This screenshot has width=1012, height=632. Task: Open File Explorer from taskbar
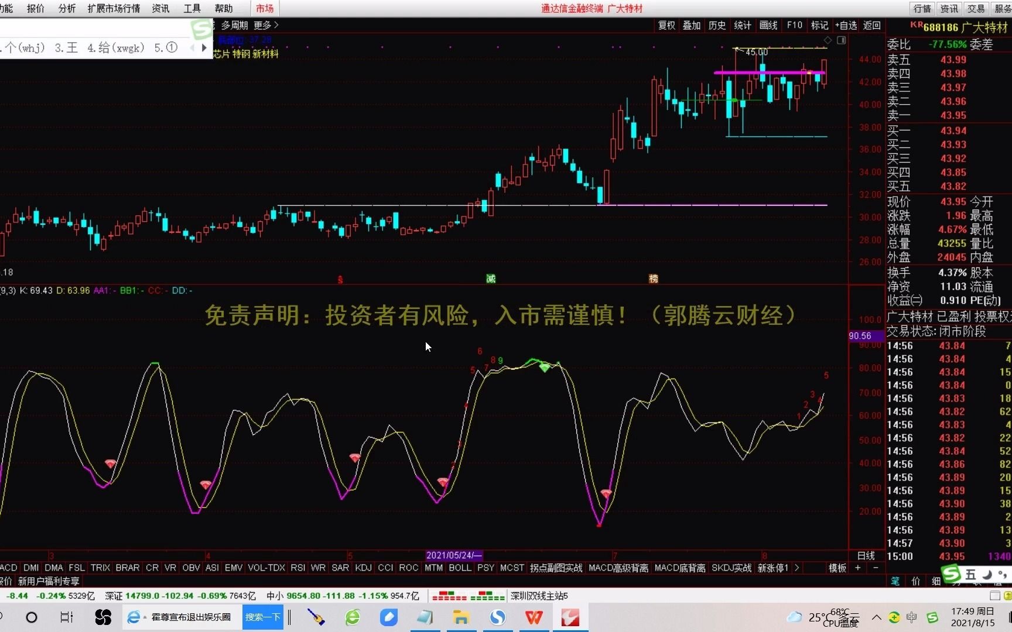[461, 617]
